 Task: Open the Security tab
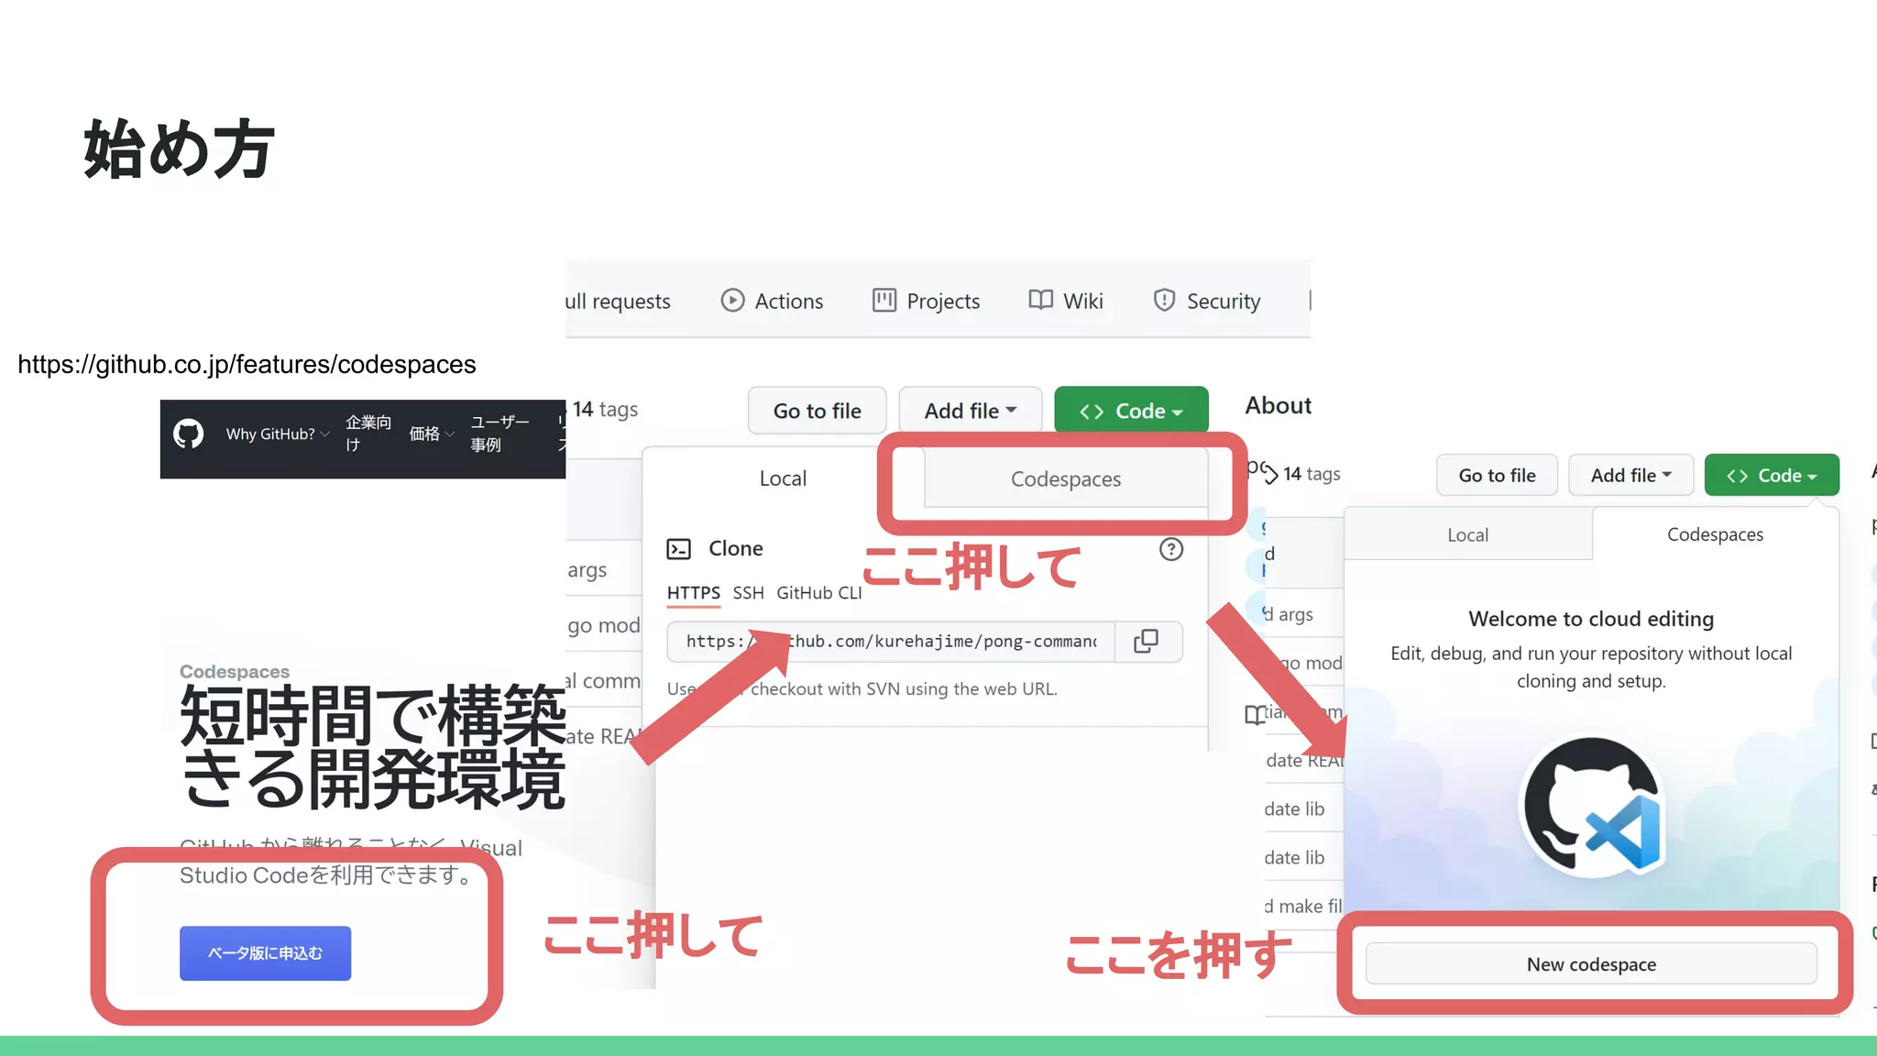click(x=1206, y=301)
